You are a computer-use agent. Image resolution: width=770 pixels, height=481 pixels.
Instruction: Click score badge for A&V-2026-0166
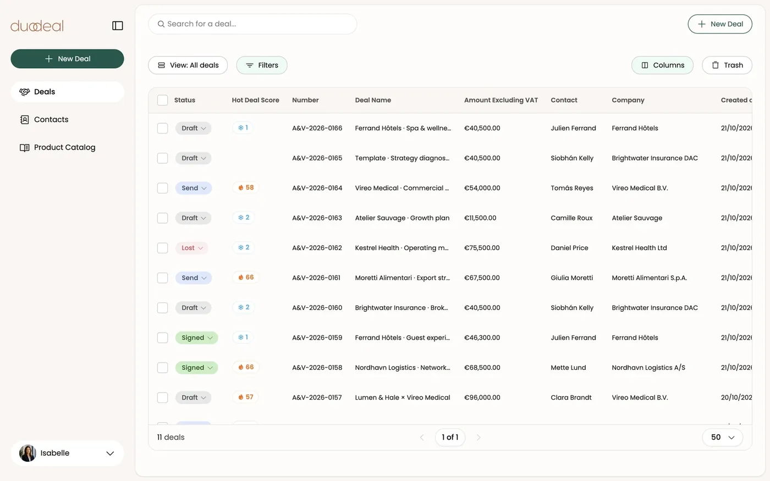pos(243,128)
